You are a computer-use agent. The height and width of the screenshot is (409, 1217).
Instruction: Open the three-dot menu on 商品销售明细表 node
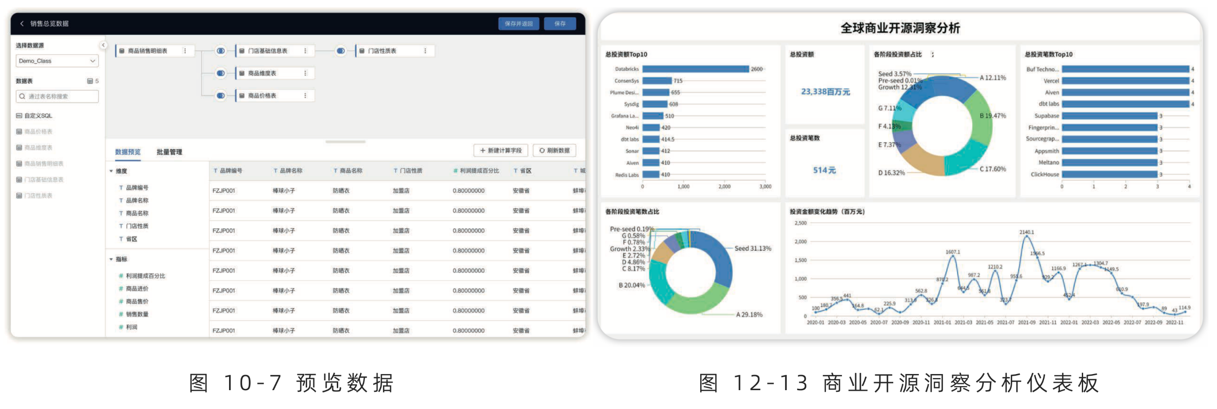(185, 51)
